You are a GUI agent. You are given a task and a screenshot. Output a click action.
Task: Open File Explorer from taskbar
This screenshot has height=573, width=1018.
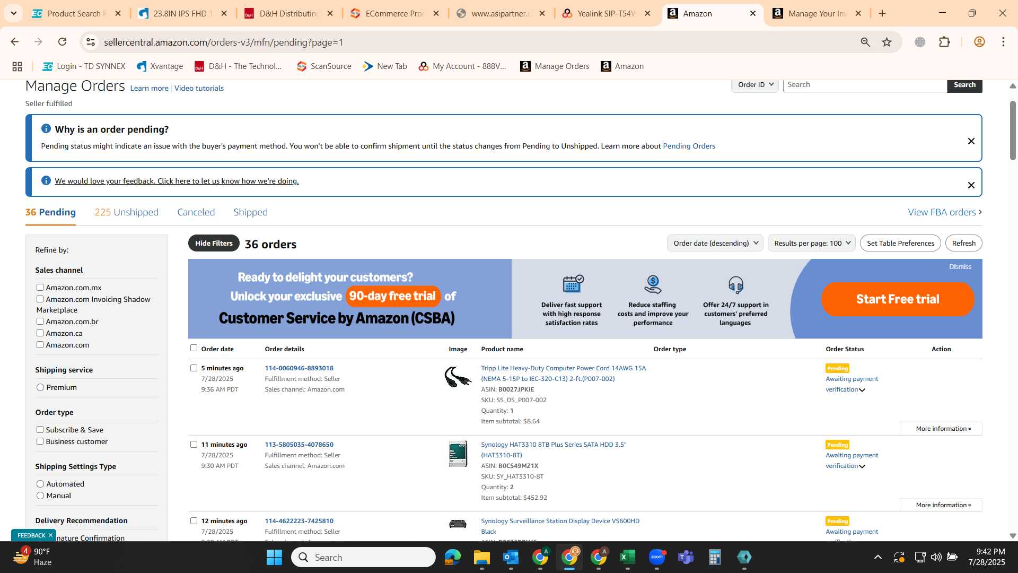coord(481,557)
